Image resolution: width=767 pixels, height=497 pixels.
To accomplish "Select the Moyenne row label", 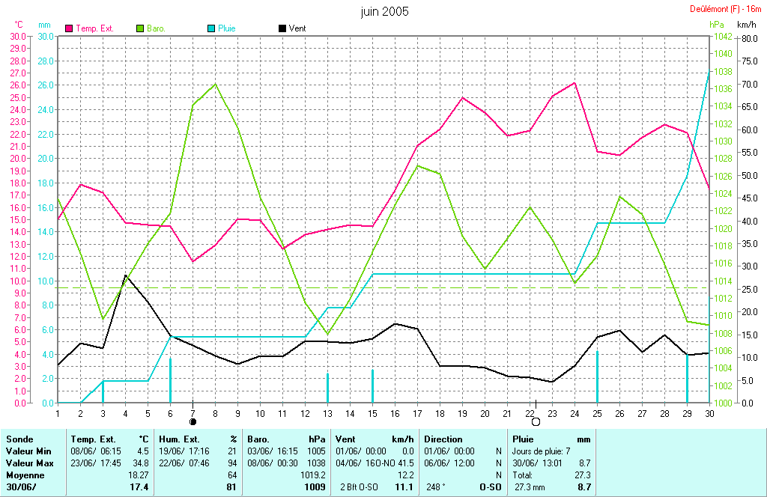I will (x=24, y=475).
